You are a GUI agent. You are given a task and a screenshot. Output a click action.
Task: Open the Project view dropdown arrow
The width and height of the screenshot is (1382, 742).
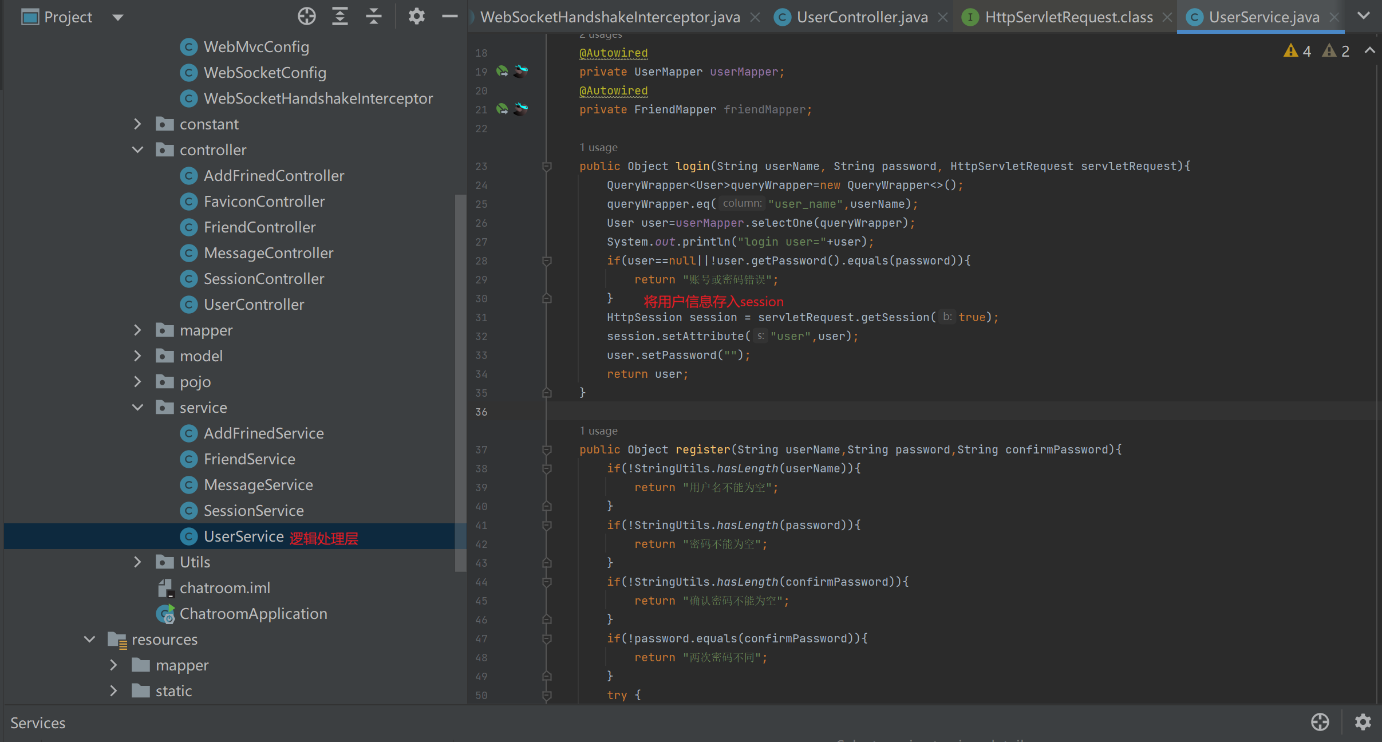point(118,17)
